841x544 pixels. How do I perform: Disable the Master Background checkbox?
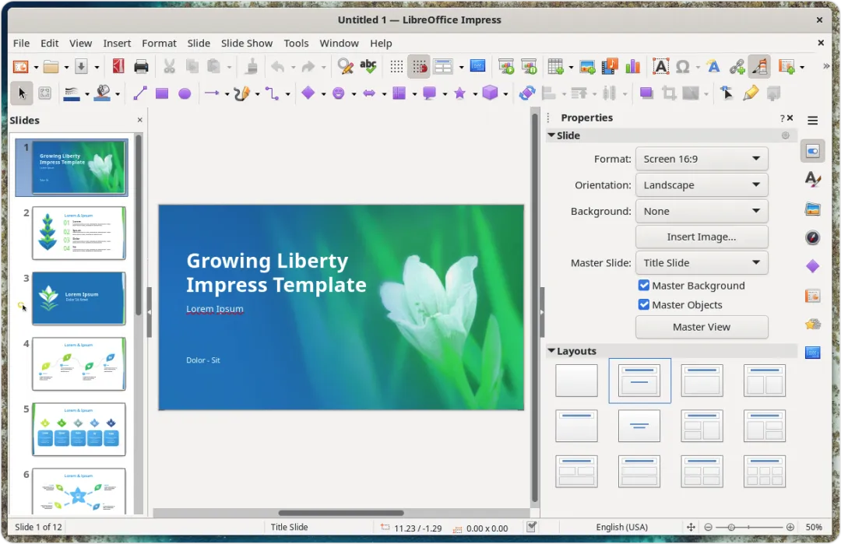click(x=644, y=286)
